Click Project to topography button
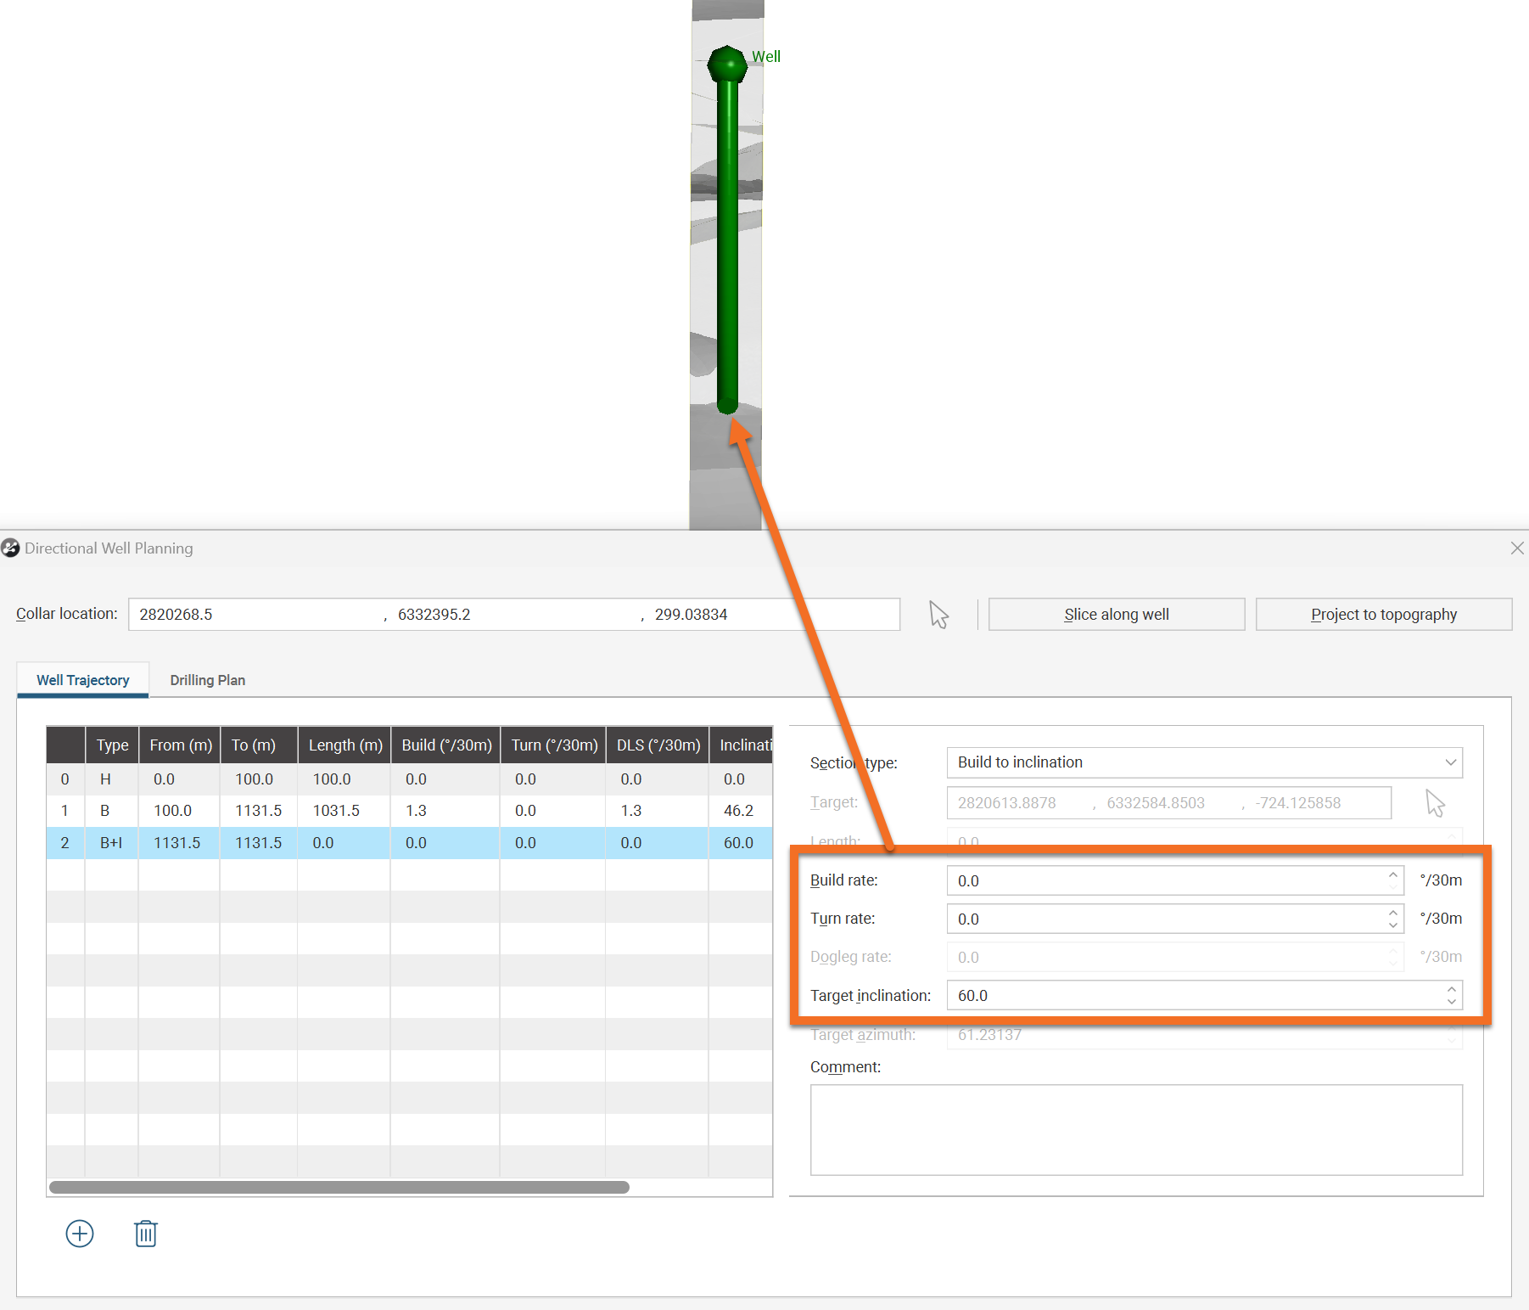Image resolution: width=1529 pixels, height=1310 pixels. tap(1383, 615)
